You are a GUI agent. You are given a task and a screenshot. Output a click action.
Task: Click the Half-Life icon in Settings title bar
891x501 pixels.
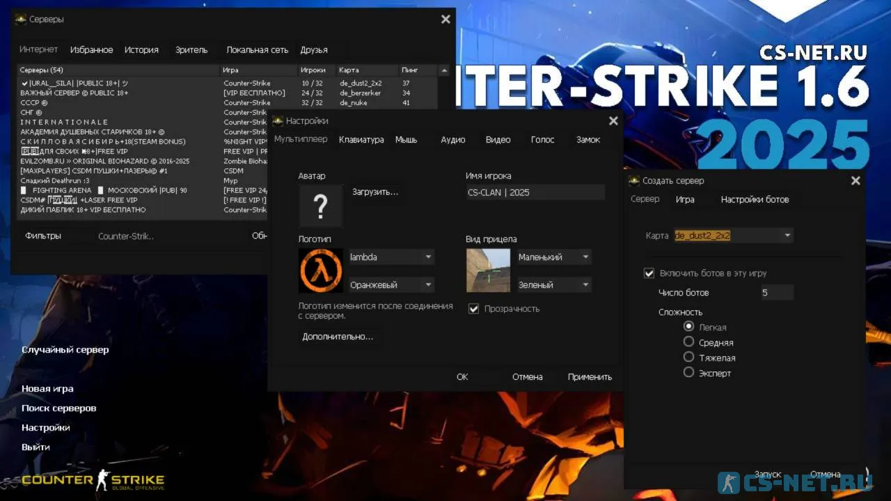(x=278, y=121)
